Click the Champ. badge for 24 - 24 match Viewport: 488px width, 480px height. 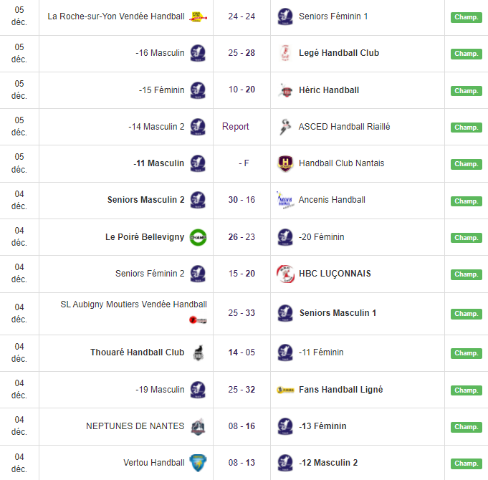(466, 17)
